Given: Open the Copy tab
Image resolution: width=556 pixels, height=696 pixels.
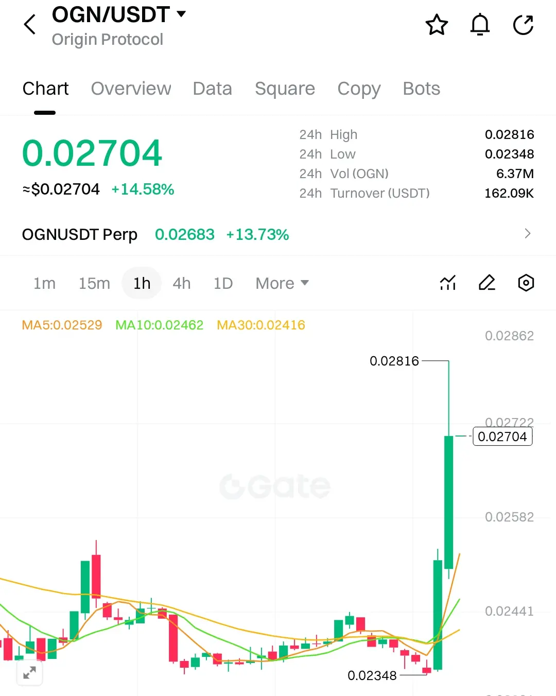Looking at the screenshot, I should pos(359,89).
